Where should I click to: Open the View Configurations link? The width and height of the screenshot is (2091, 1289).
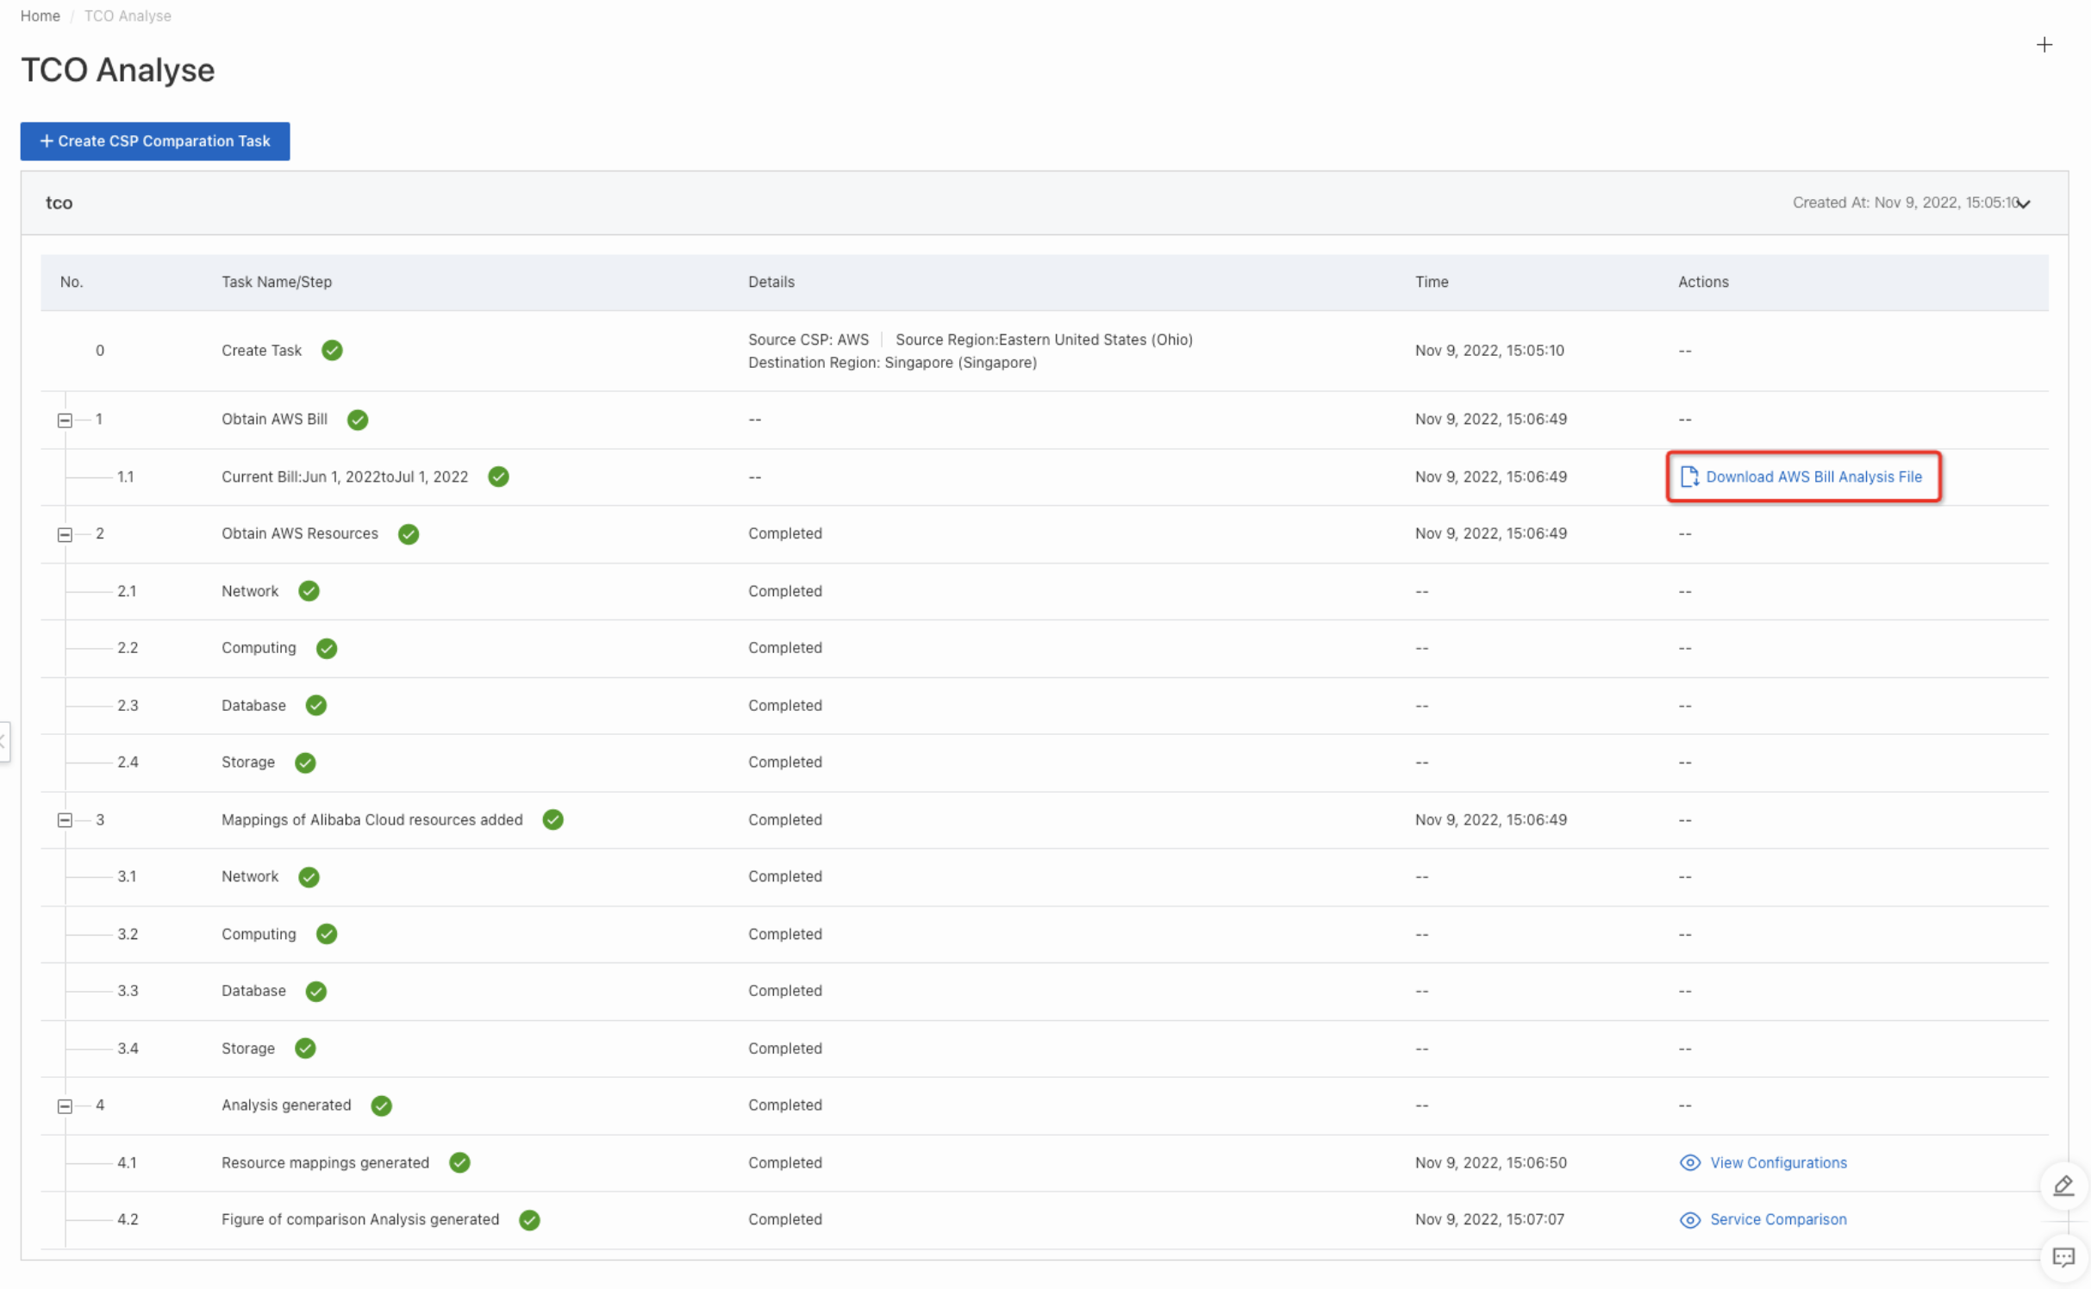(x=1778, y=1163)
